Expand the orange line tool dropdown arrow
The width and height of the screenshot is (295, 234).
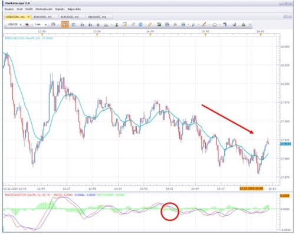[x=209, y=25]
